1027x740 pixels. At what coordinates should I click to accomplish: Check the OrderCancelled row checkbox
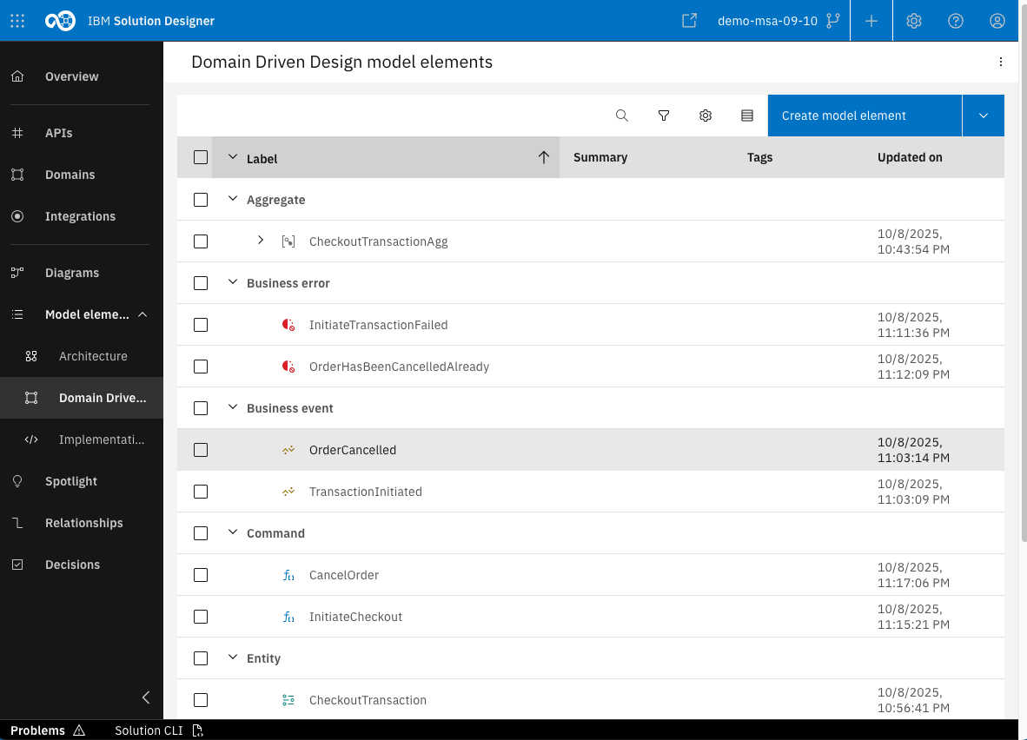tap(201, 450)
